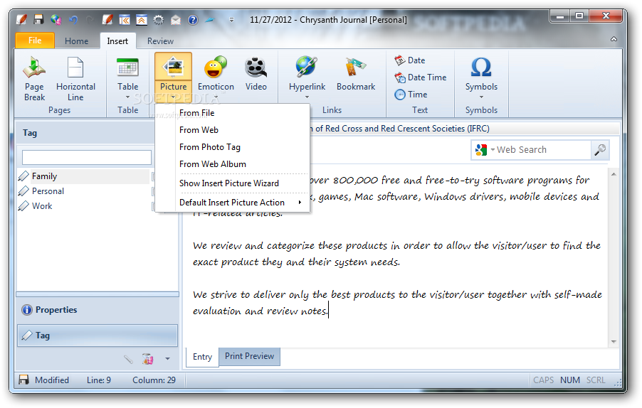
Task: Open the File menu
Action: pyautogui.click(x=35, y=41)
